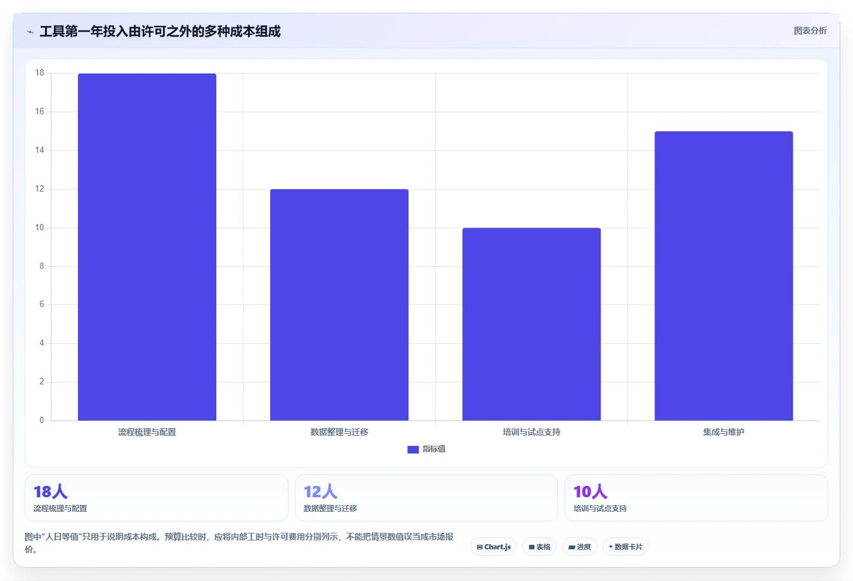Click the y-axis value 6
The image size is (853, 581).
42,304
